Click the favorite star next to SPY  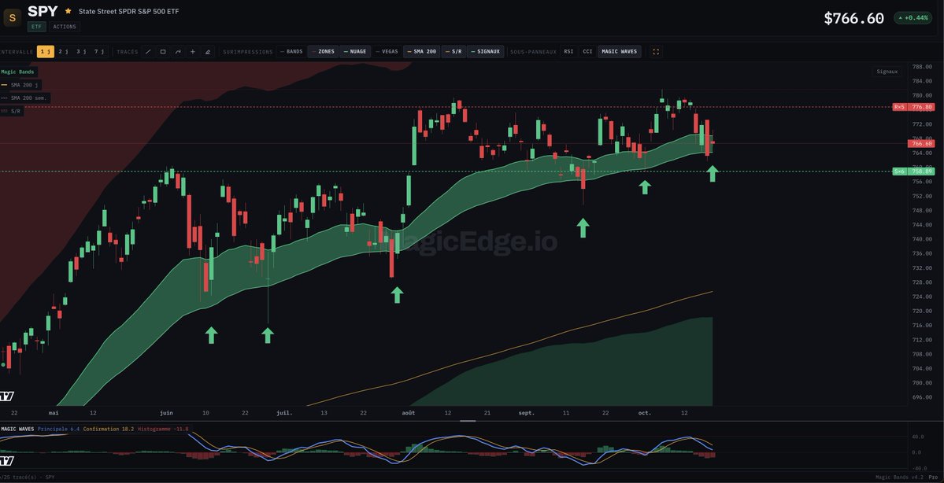(68, 11)
